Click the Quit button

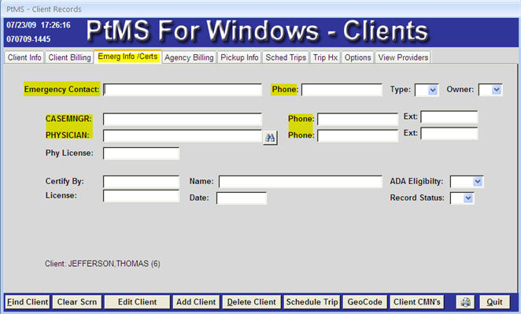click(494, 301)
